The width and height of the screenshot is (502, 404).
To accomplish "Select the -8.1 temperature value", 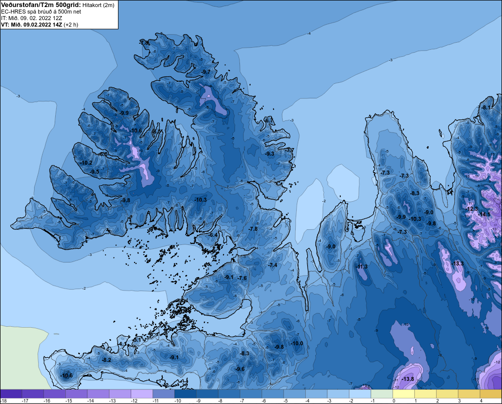I will pos(486,107).
